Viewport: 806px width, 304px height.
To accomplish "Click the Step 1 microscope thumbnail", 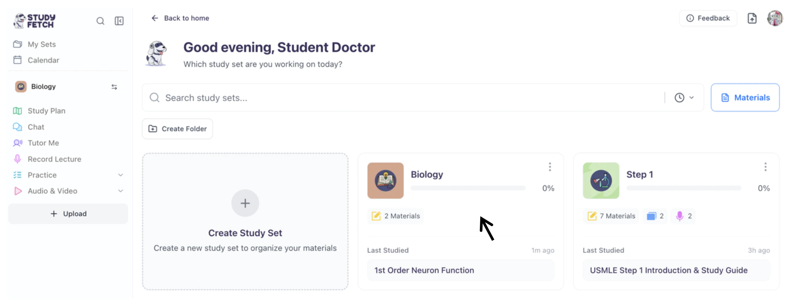I will (x=601, y=181).
